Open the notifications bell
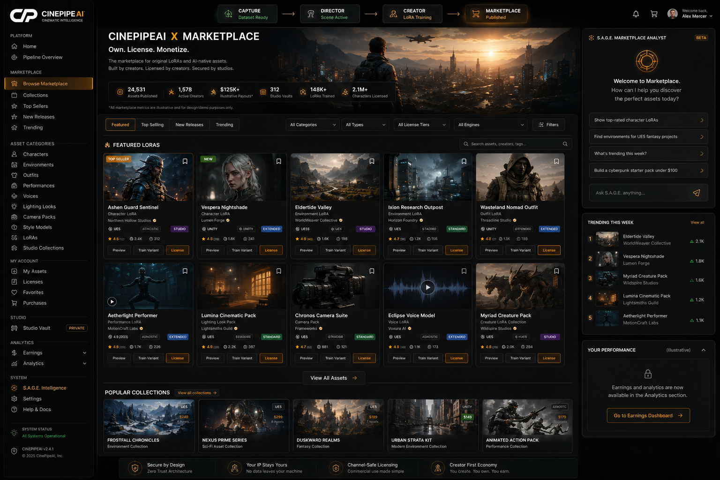Screen dimensions: 720x480 coord(636,14)
